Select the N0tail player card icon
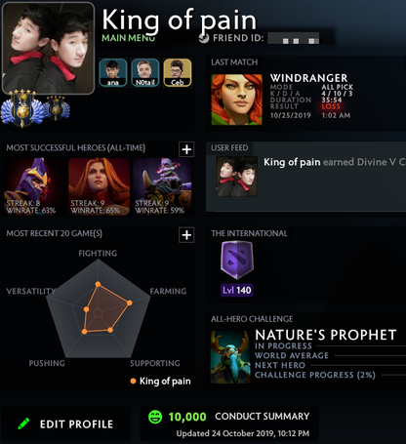 point(145,73)
